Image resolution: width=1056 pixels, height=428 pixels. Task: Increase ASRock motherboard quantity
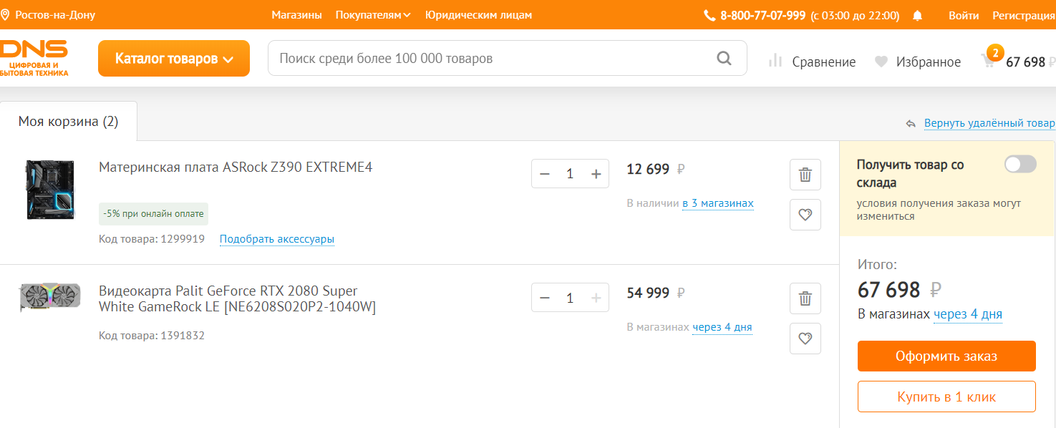[x=596, y=174]
